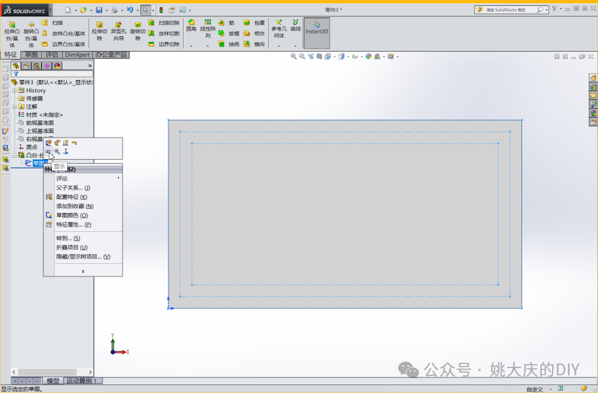The width and height of the screenshot is (598, 393).
Task: Expand the History node in the feature tree
Action: tap(14, 90)
